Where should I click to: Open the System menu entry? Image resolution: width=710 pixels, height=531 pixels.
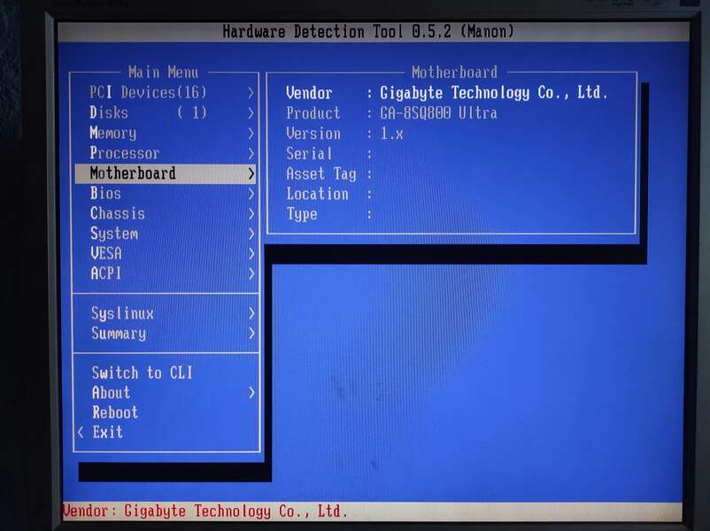tap(166, 234)
